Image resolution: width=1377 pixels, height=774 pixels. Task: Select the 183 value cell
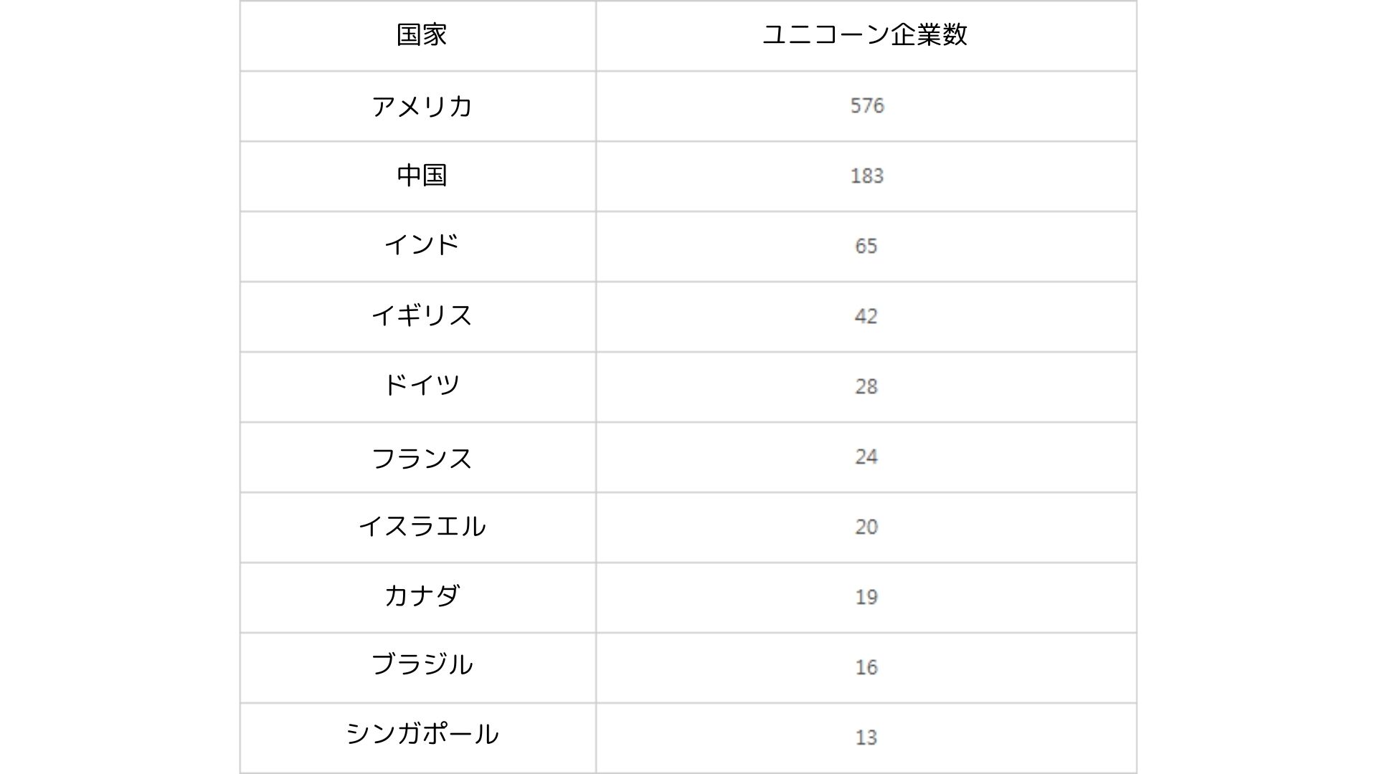point(866,176)
